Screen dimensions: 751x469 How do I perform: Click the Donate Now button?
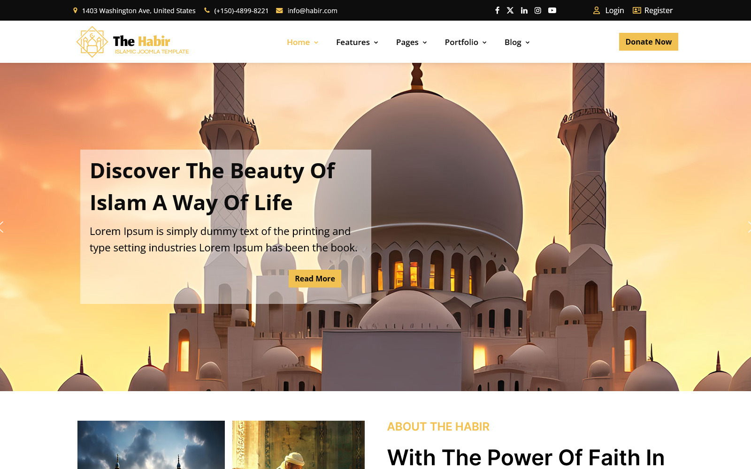coord(648,42)
